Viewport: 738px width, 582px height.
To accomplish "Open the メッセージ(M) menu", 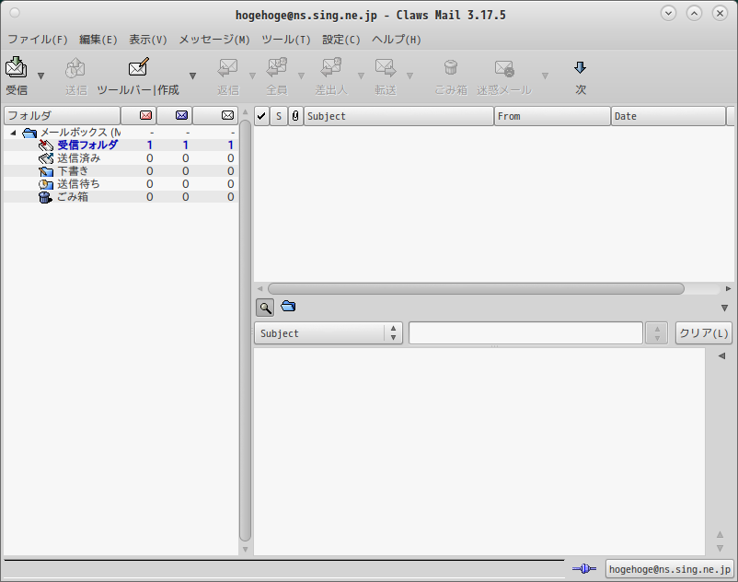I will click(x=214, y=40).
